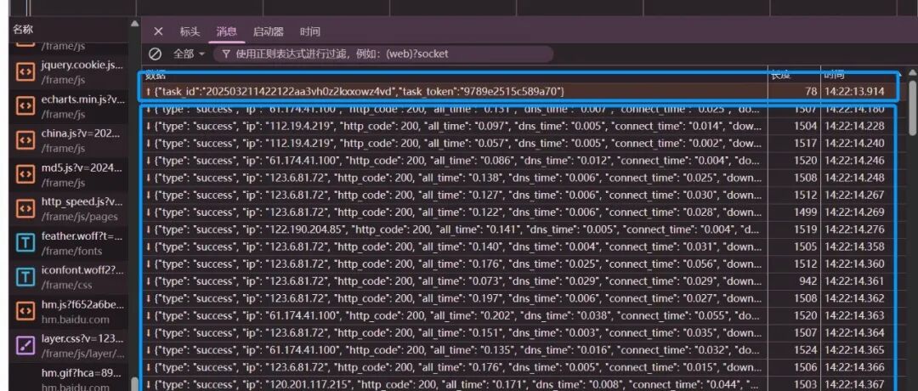The width and height of the screenshot is (918, 391).
Task: Open iconfont.woff2 request entry
Action: pos(69,277)
